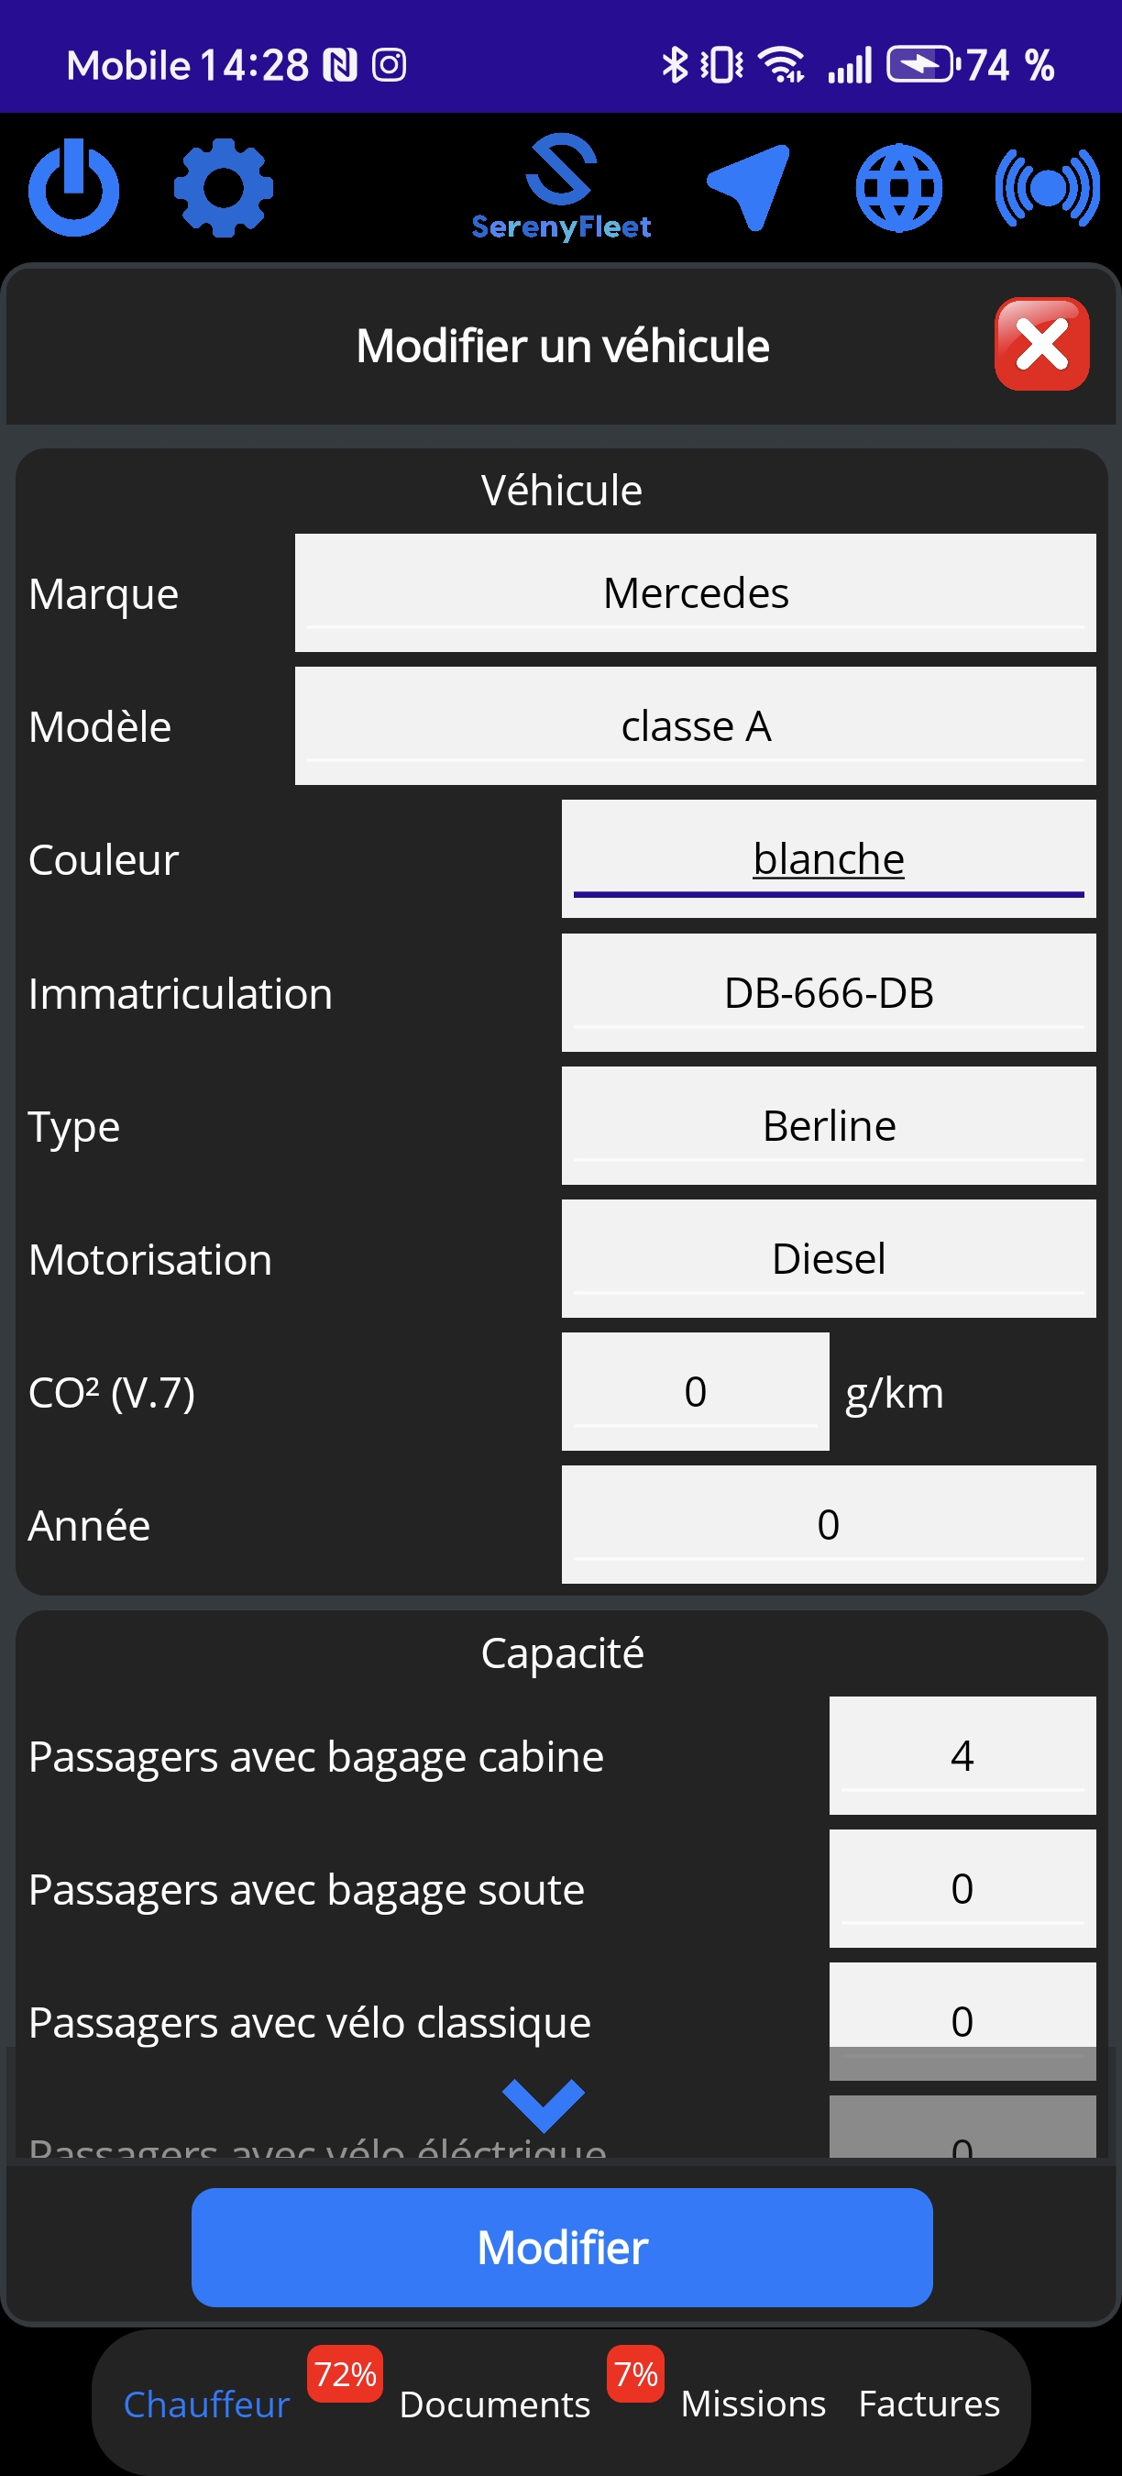Go to the Factures tab
The width and height of the screenshot is (1122, 2476).
coord(929,2404)
